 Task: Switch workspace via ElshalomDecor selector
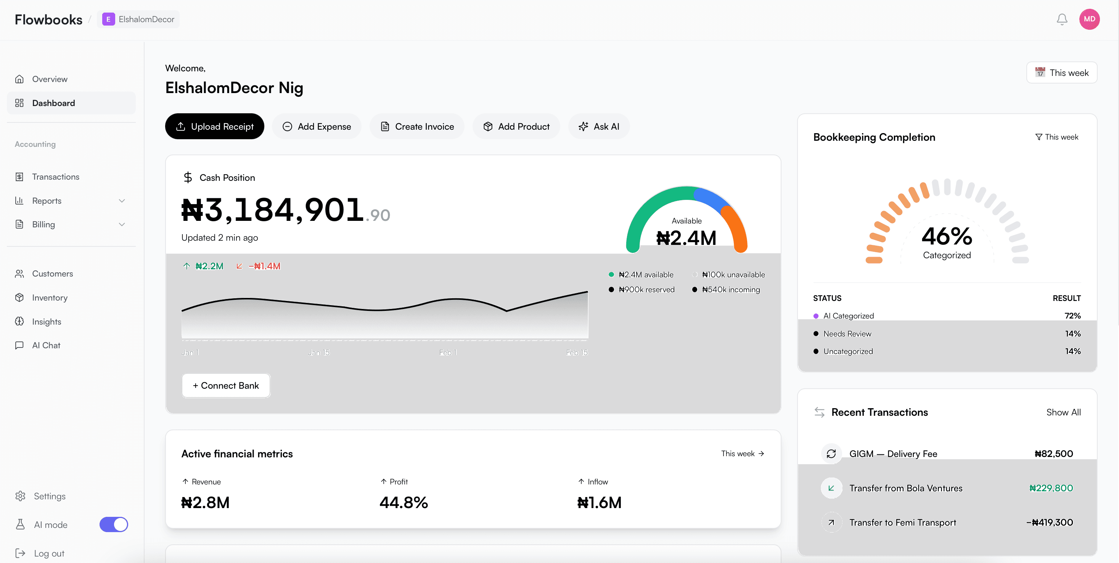coord(138,19)
